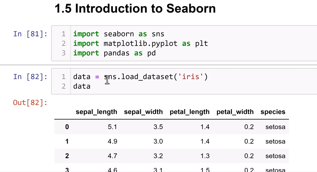
Task: Click the second line 'data' in cell 82
Action: (x=82, y=86)
